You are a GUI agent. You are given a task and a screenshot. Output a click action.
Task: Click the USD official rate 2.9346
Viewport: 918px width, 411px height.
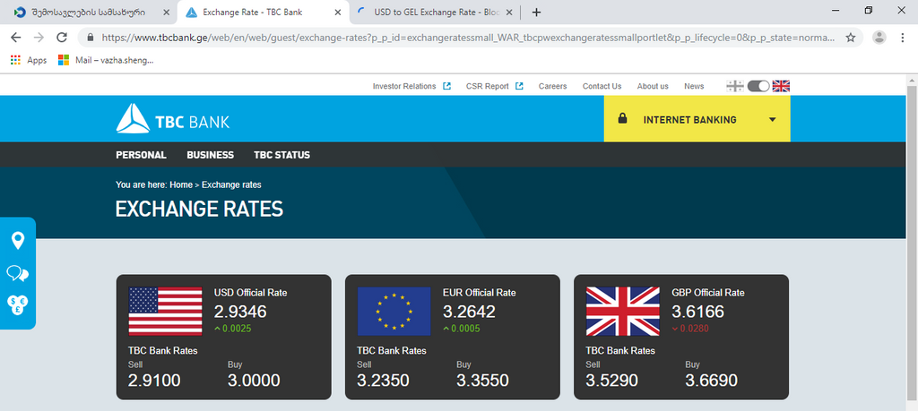pyautogui.click(x=240, y=312)
